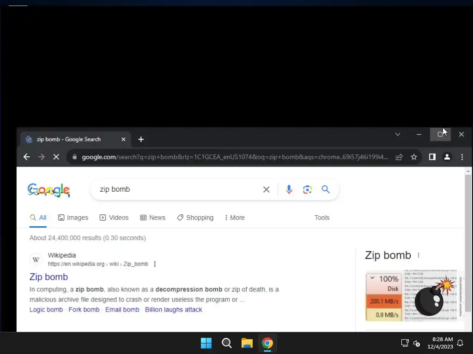This screenshot has height=354, width=473.
Task: Open the Chrome profile avatar
Action: 447,157
